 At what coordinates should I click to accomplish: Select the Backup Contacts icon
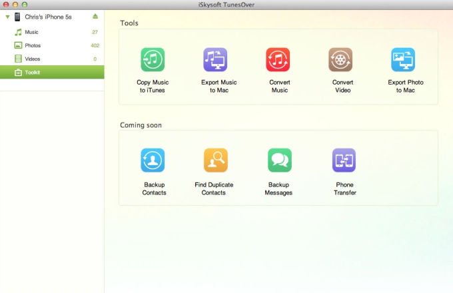tap(153, 160)
